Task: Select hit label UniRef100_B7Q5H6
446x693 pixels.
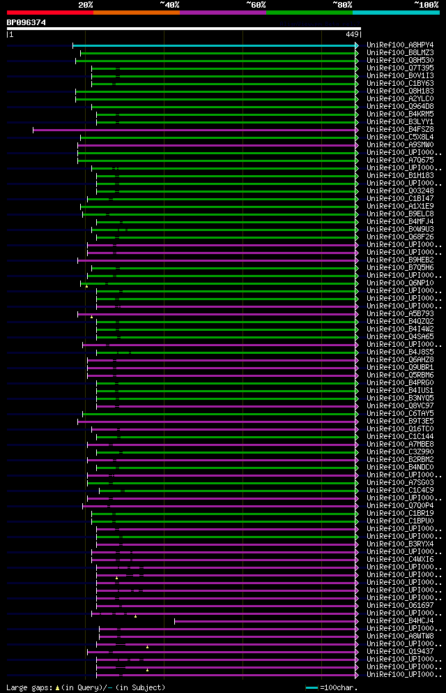Action: point(400,267)
